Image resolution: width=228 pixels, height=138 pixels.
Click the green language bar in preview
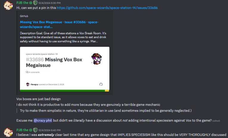(62, 91)
